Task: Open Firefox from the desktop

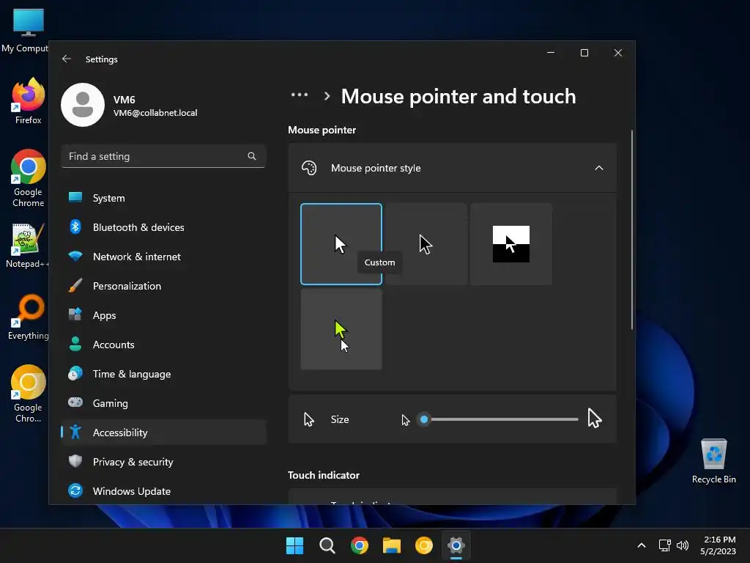Action: pyautogui.click(x=29, y=101)
